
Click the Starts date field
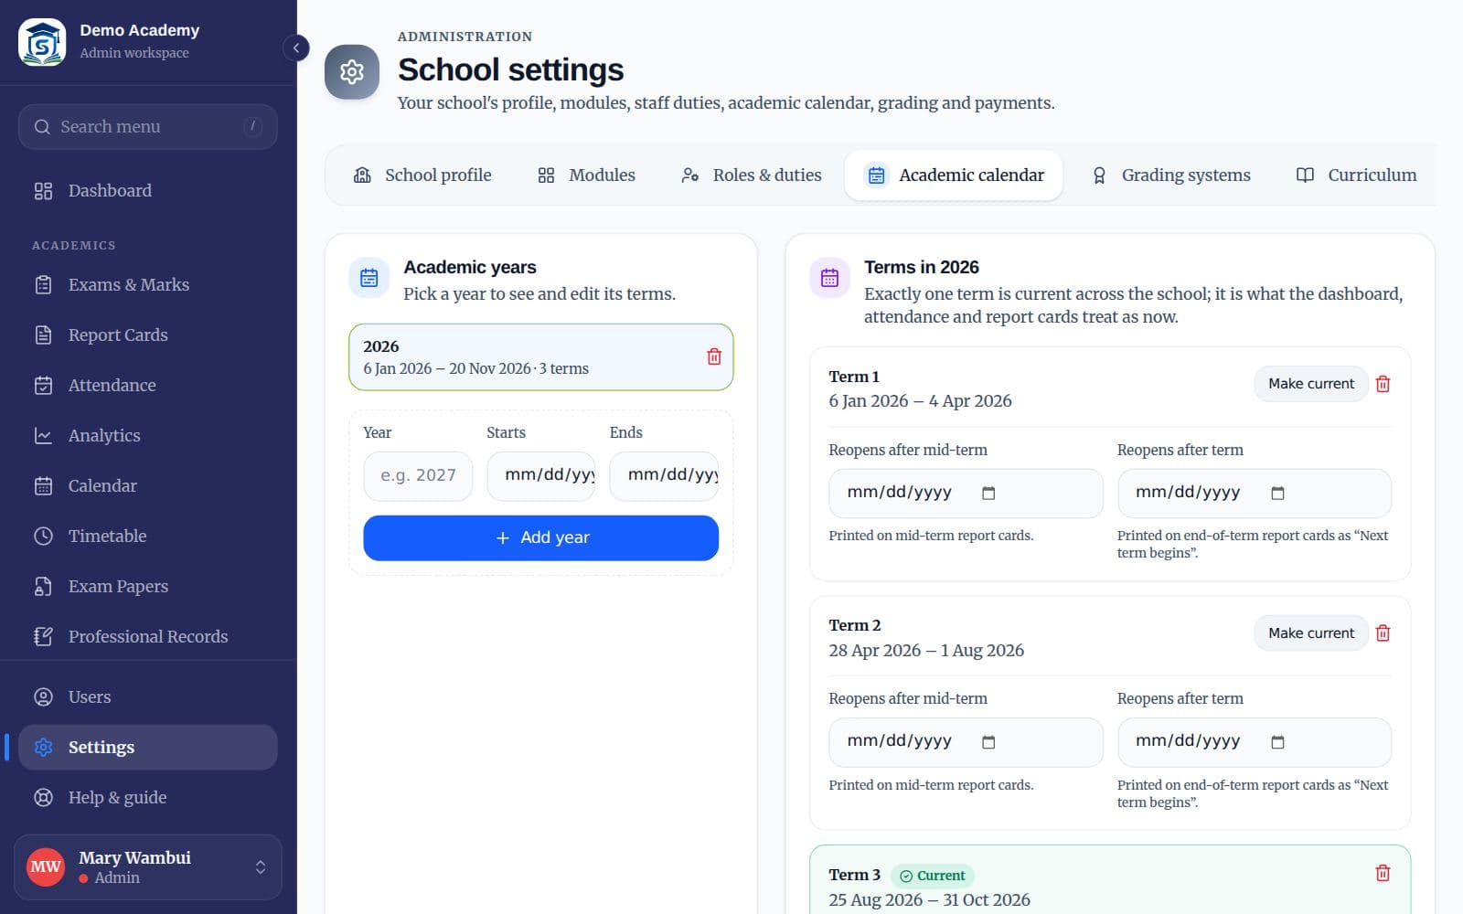click(x=540, y=475)
